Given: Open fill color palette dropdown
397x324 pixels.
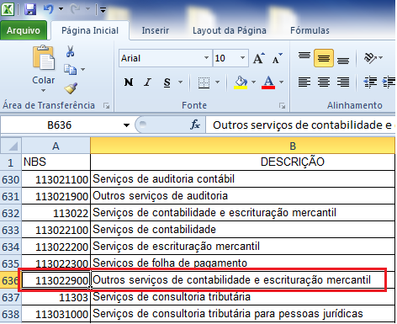Looking at the screenshot, I should coord(254,82).
